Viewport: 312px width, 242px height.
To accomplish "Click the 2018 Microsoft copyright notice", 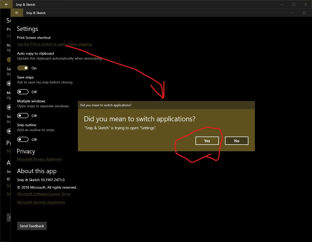I will [47, 187].
